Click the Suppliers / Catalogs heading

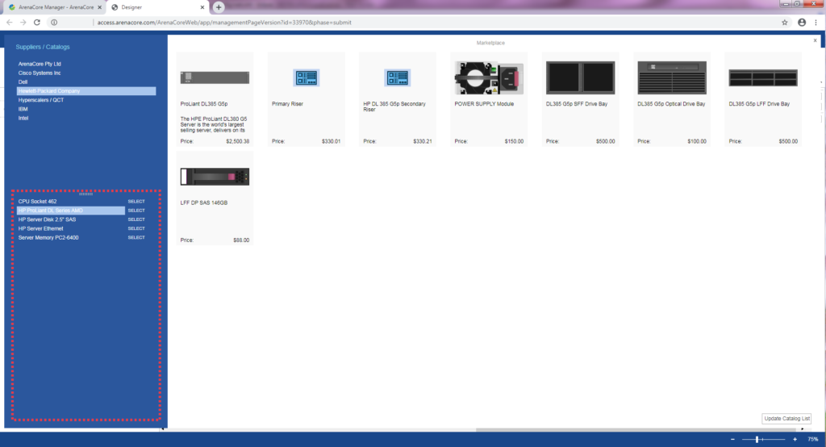click(43, 47)
